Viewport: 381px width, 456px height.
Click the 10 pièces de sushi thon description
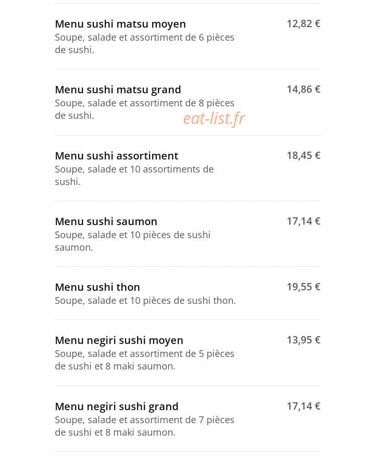(145, 300)
